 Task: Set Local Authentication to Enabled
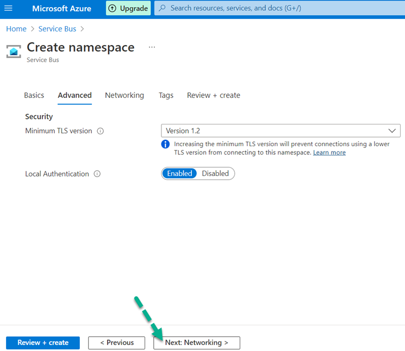click(179, 173)
